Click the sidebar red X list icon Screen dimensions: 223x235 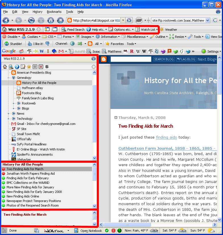pos(41,67)
